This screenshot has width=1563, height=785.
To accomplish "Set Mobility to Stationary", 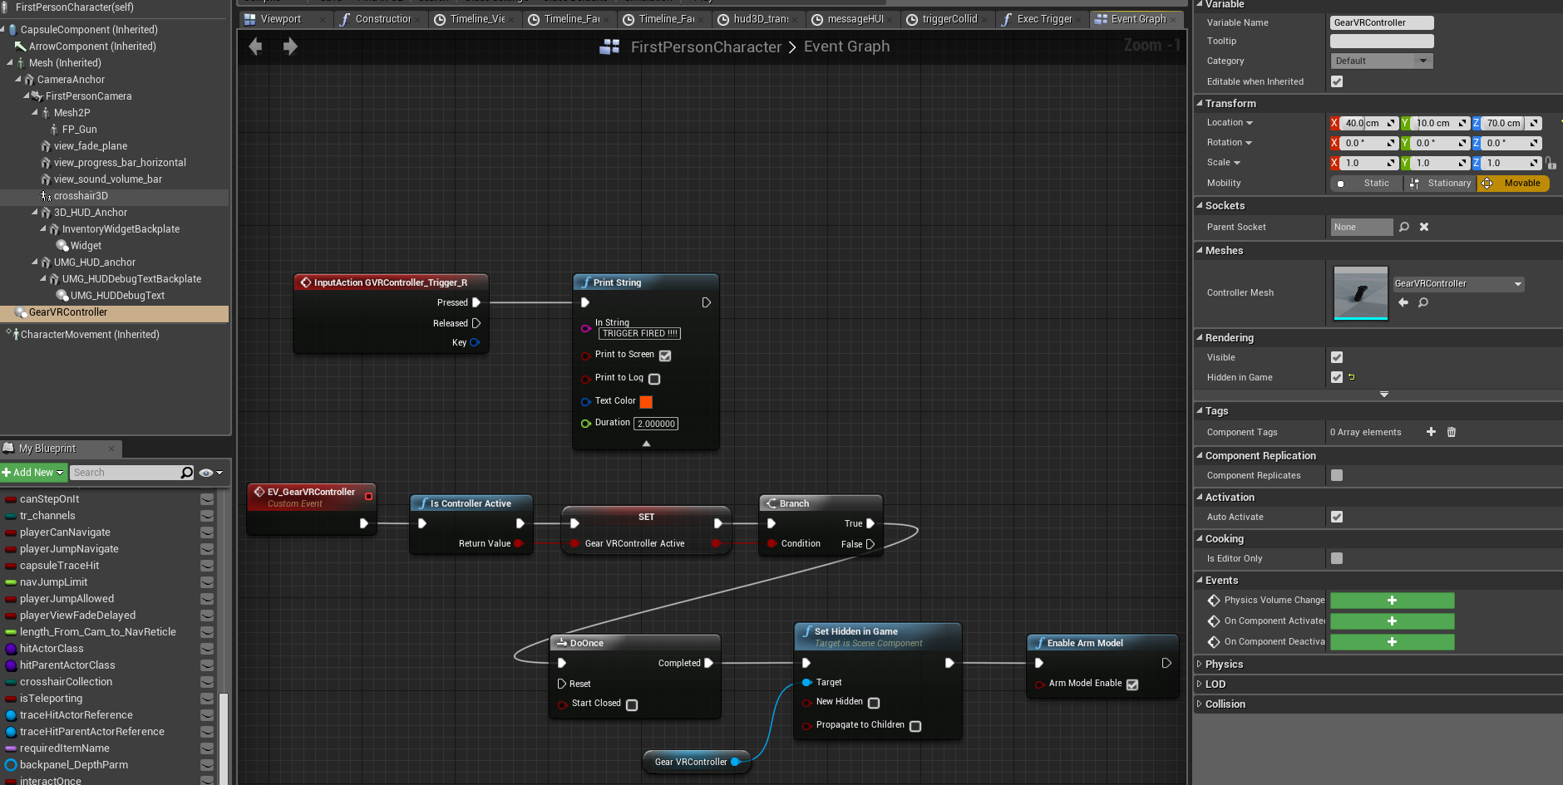I will point(1440,184).
